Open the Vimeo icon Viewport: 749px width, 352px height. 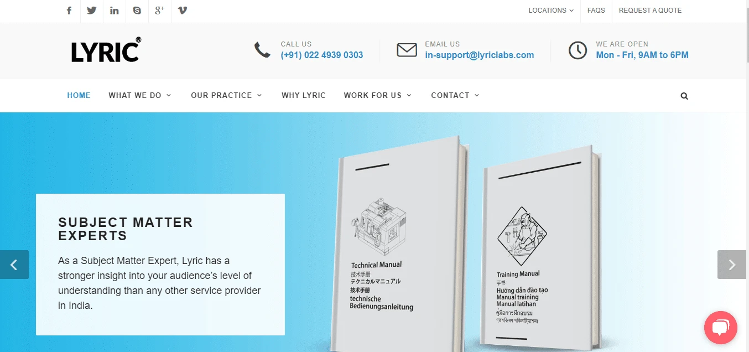(x=183, y=11)
